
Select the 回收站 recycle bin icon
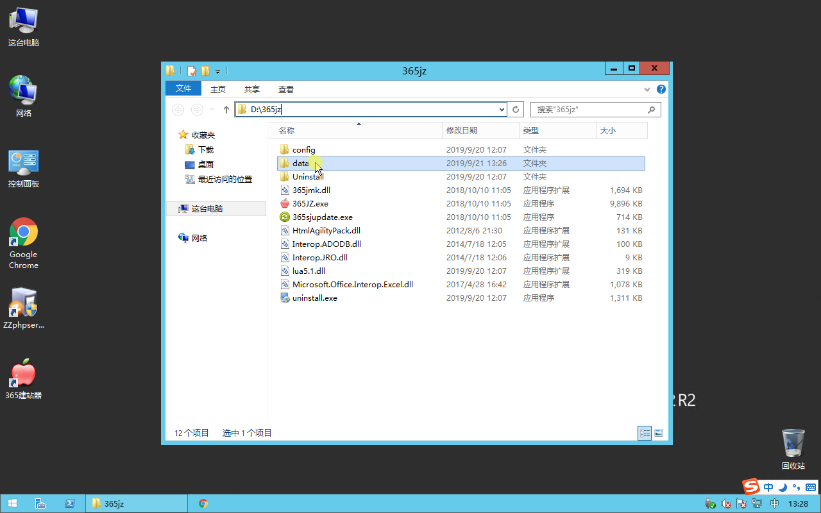coord(793,450)
